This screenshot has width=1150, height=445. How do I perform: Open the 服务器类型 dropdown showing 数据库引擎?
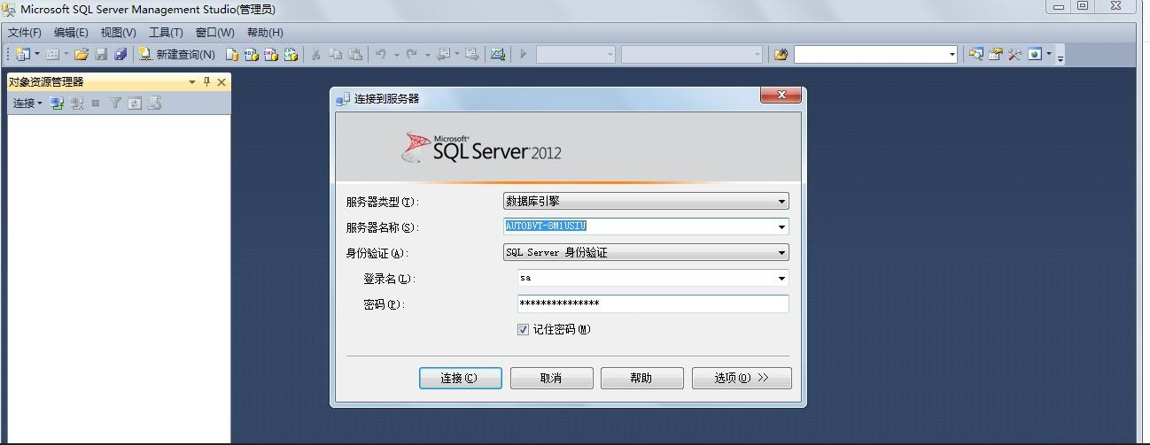646,201
